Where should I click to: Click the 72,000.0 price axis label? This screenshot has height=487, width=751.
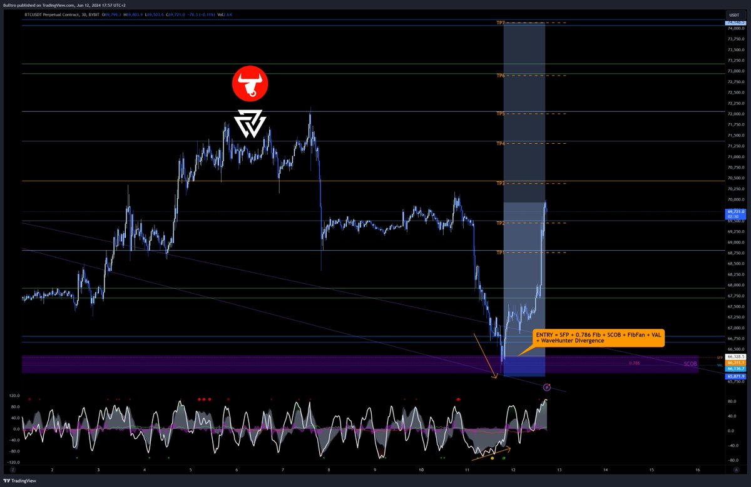coord(735,114)
